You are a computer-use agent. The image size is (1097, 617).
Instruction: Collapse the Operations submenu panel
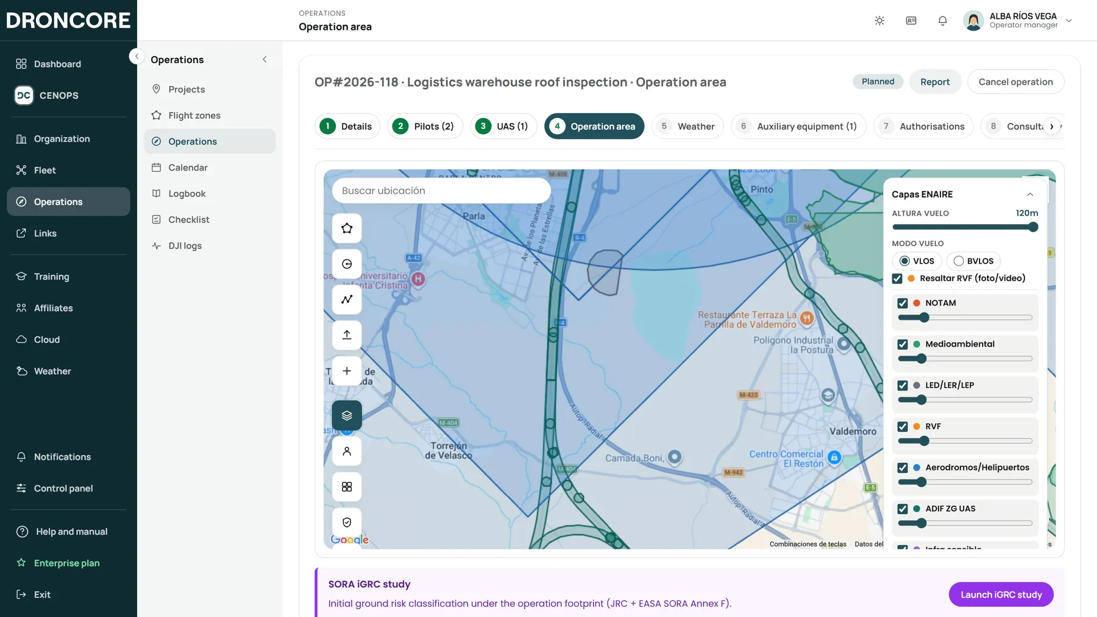pos(264,60)
